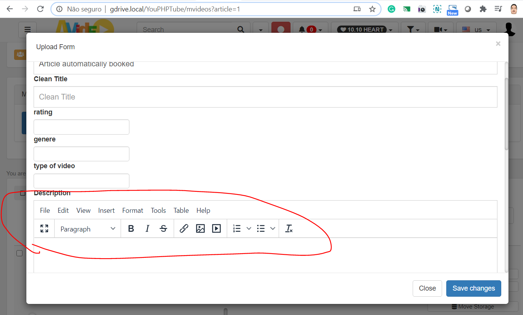Image resolution: width=523 pixels, height=315 pixels.
Task: Open the editor Table menu
Action: pyautogui.click(x=181, y=211)
